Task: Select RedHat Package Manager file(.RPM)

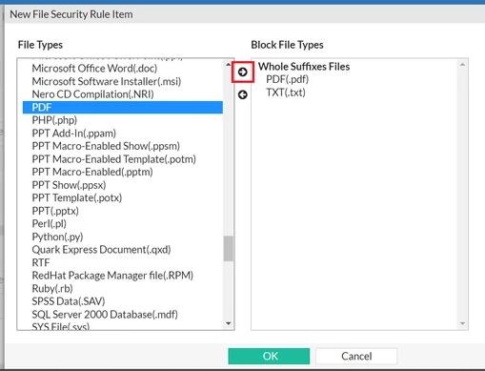Action: click(x=112, y=276)
